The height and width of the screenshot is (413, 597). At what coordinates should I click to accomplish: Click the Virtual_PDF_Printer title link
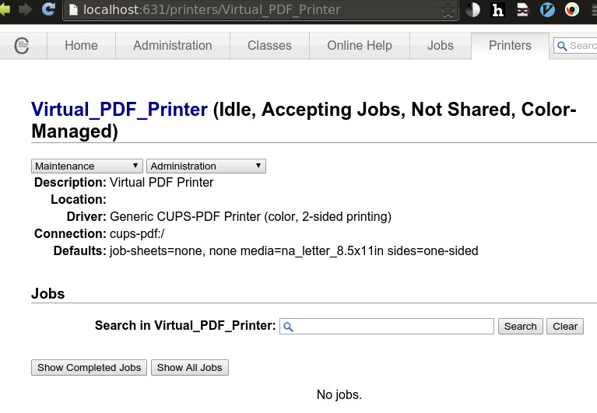point(119,110)
